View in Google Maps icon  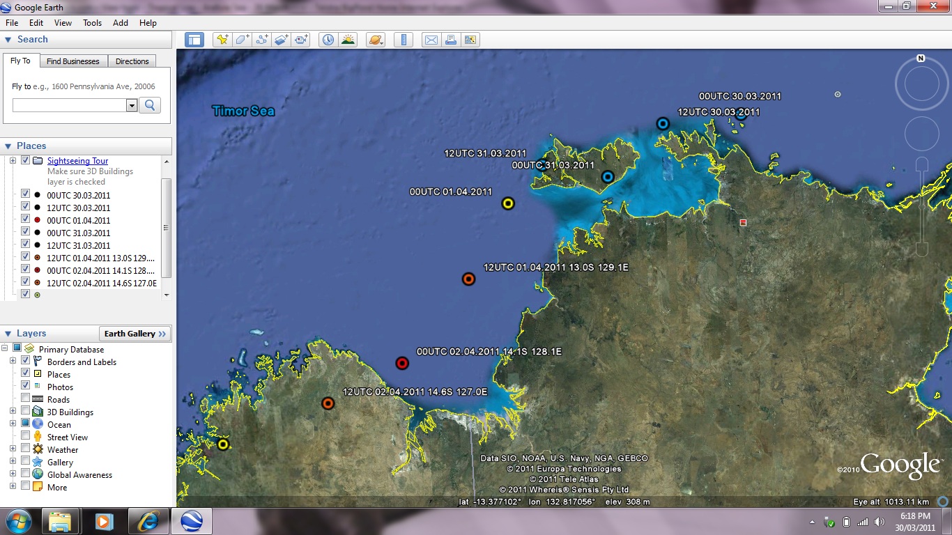tap(470, 40)
